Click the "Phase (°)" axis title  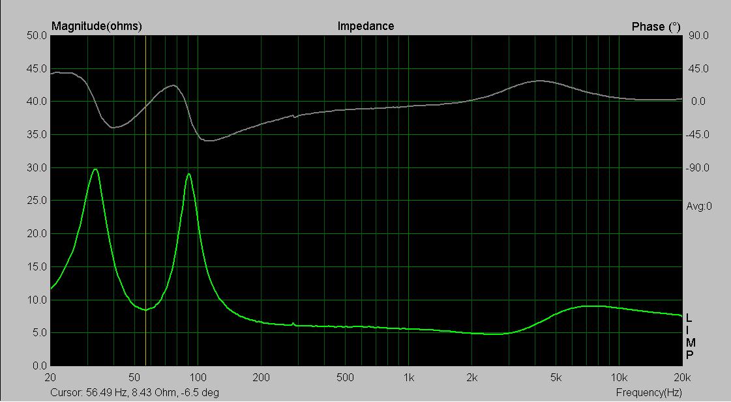pos(656,27)
